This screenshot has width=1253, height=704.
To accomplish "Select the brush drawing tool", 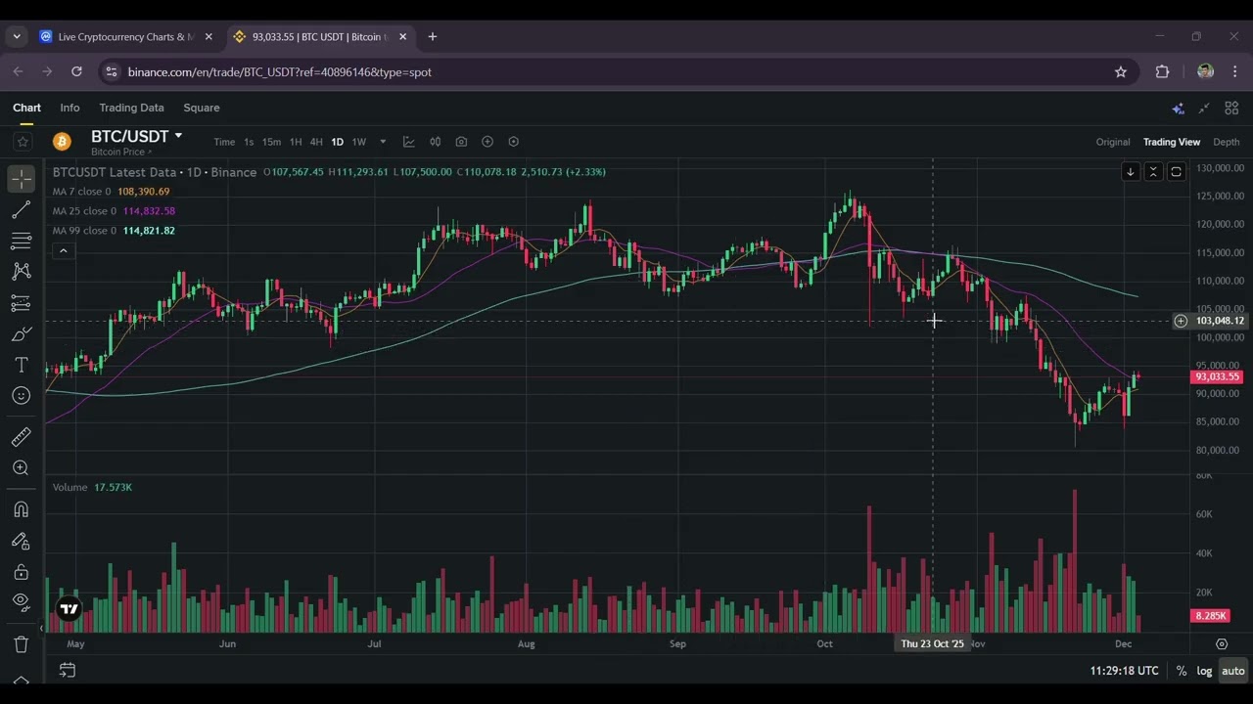I will [x=21, y=334].
